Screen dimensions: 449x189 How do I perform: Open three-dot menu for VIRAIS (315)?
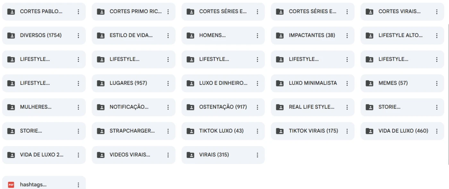tap(257, 155)
